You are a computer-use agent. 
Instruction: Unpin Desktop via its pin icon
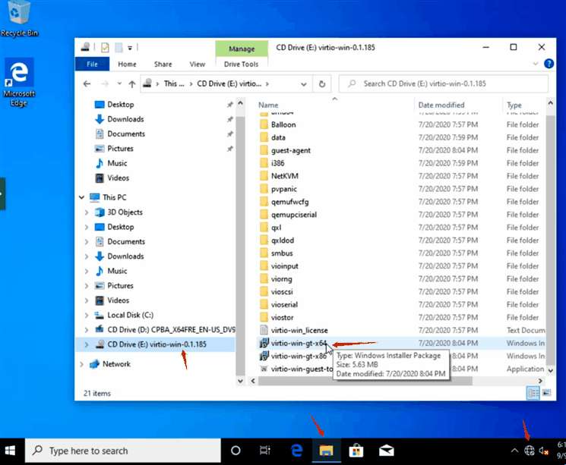(x=230, y=105)
